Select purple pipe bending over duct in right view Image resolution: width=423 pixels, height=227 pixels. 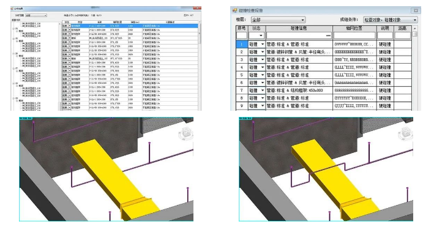click(x=327, y=169)
